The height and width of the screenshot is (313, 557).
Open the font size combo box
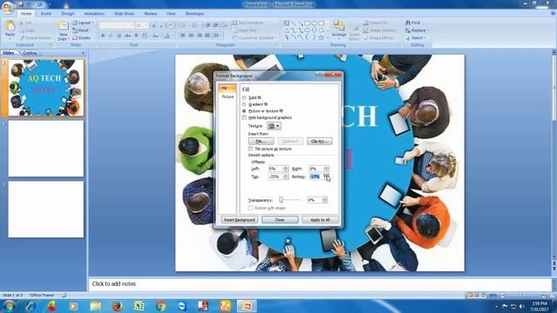pyautogui.click(x=141, y=25)
